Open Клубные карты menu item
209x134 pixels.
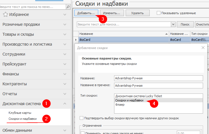pyautogui.click(x=20, y=113)
